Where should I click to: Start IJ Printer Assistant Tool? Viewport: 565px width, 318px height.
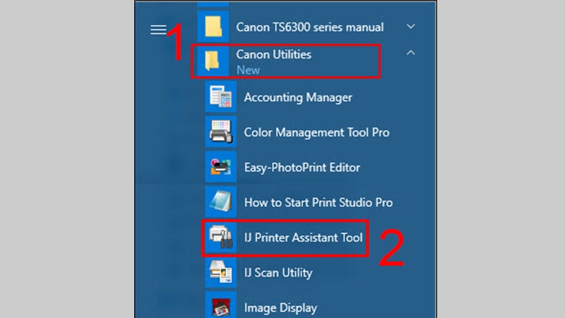(303, 237)
